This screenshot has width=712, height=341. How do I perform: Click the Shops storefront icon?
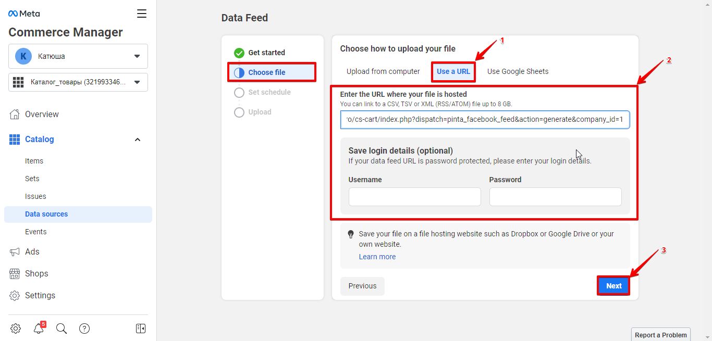click(x=15, y=273)
